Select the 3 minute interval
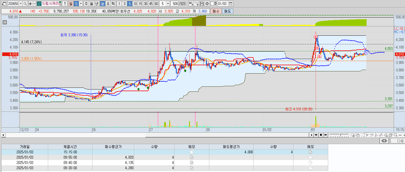405x172 pixels. [124, 4]
